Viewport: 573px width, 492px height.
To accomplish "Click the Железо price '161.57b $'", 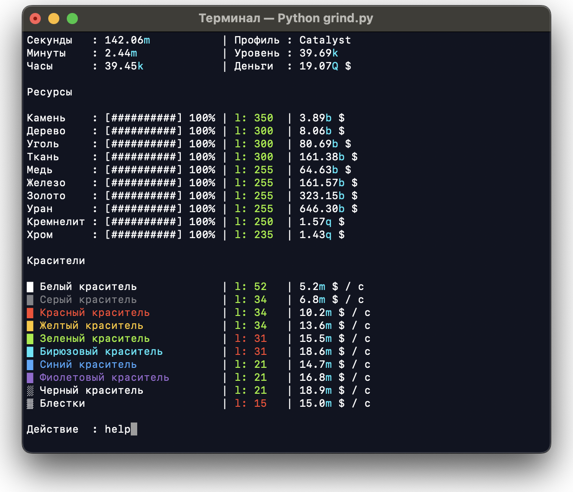I will coord(329,183).
